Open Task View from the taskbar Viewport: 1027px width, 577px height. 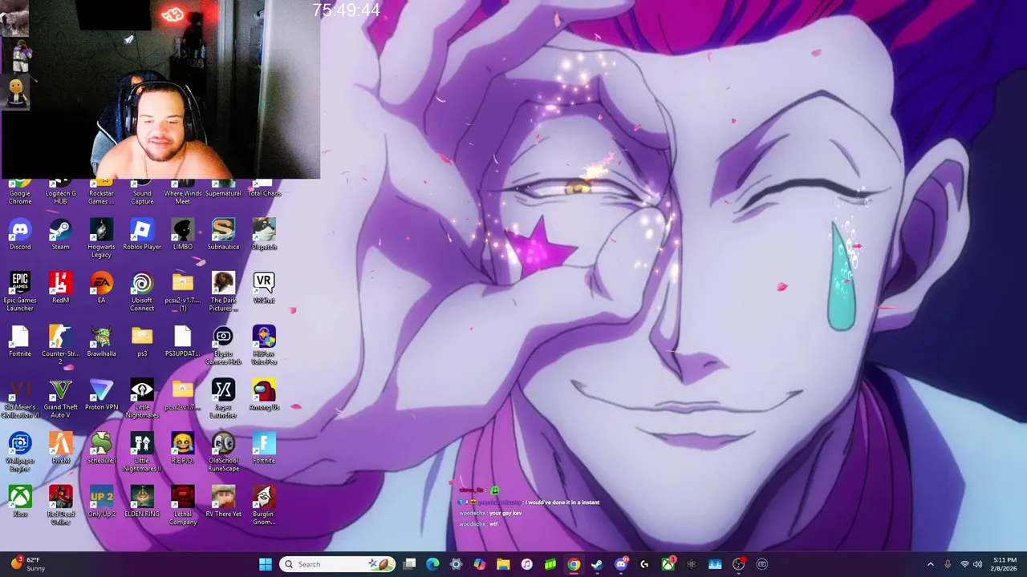coord(409,564)
